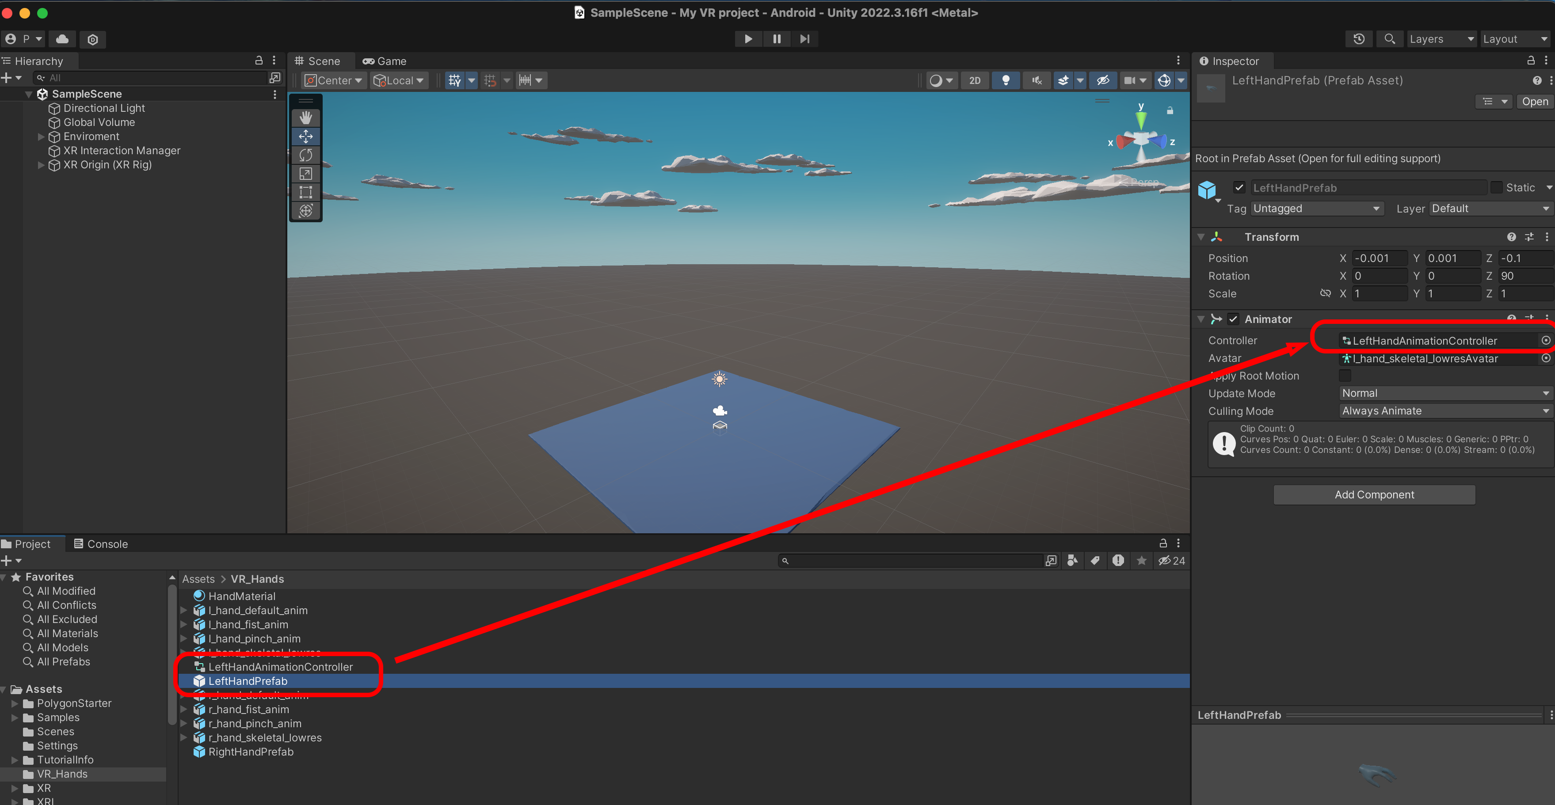Select the Hand view tool
Screen dimensions: 1555x805
pos(305,118)
